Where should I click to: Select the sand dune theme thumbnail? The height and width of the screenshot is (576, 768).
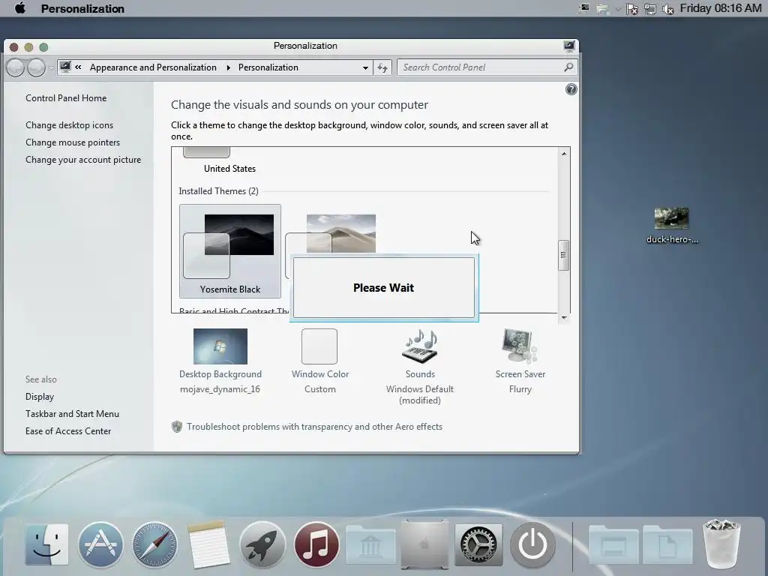(341, 234)
